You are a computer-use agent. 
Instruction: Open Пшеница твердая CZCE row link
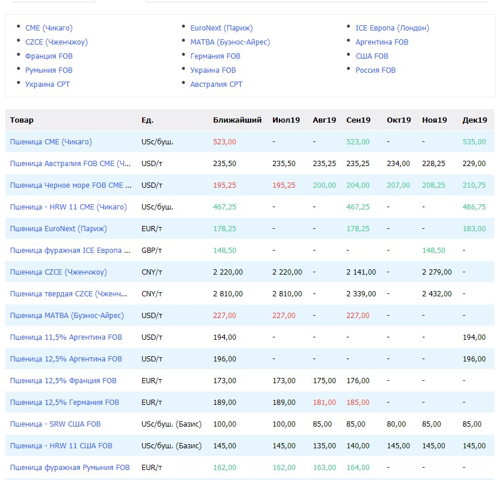click(x=69, y=294)
